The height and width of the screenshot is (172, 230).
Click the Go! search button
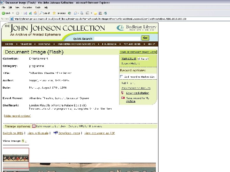145,38
